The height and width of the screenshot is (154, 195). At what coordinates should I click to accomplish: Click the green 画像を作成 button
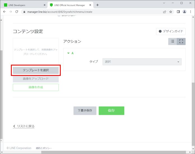pos(36,87)
